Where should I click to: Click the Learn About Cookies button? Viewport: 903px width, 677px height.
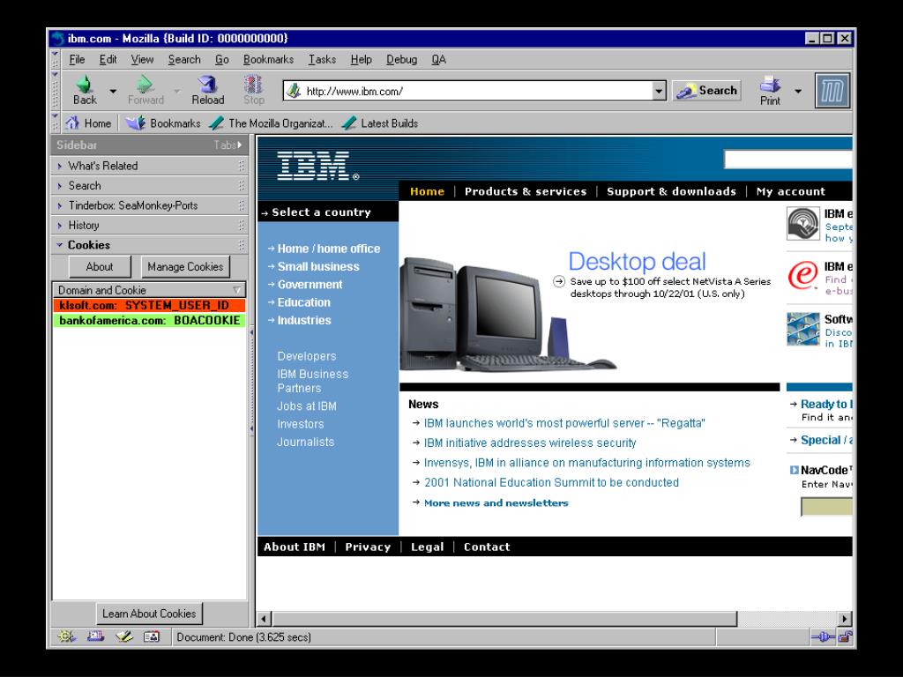[149, 614]
